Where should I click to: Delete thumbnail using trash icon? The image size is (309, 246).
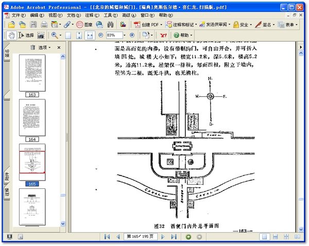point(32,47)
